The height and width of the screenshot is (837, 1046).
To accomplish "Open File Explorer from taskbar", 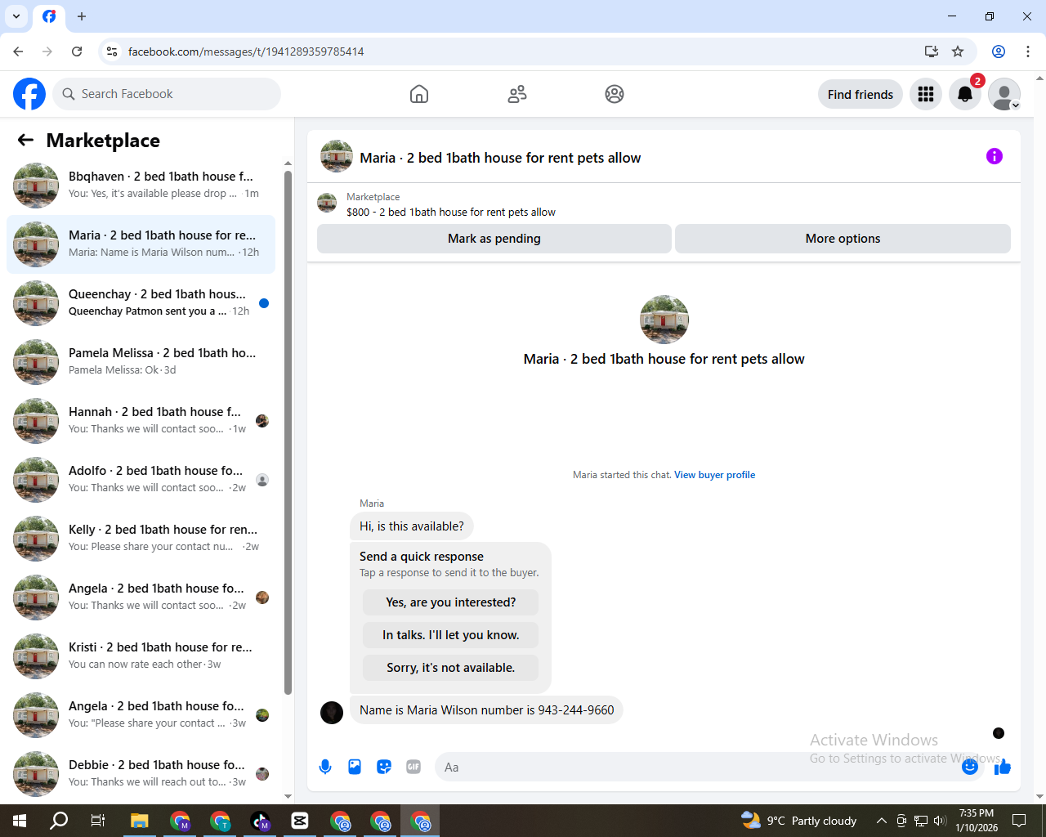I will [x=140, y=821].
